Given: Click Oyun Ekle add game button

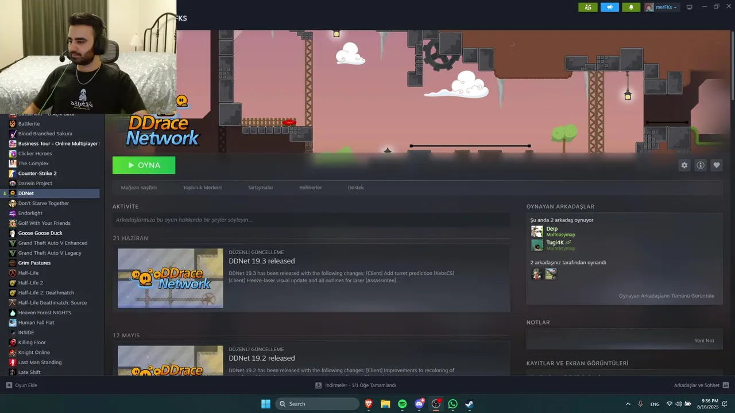Looking at the screenshot, I should 21,385.
